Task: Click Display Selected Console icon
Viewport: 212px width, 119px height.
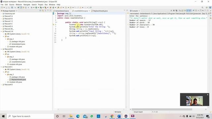Action: tap(196, 11)
